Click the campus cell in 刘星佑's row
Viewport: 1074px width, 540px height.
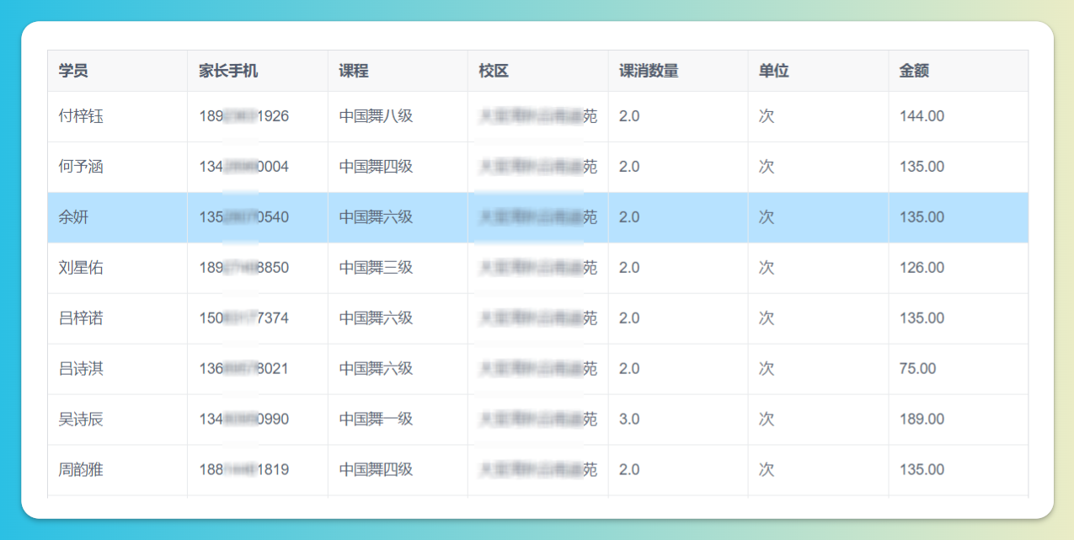pyautogui.click(x=538, y=268)
